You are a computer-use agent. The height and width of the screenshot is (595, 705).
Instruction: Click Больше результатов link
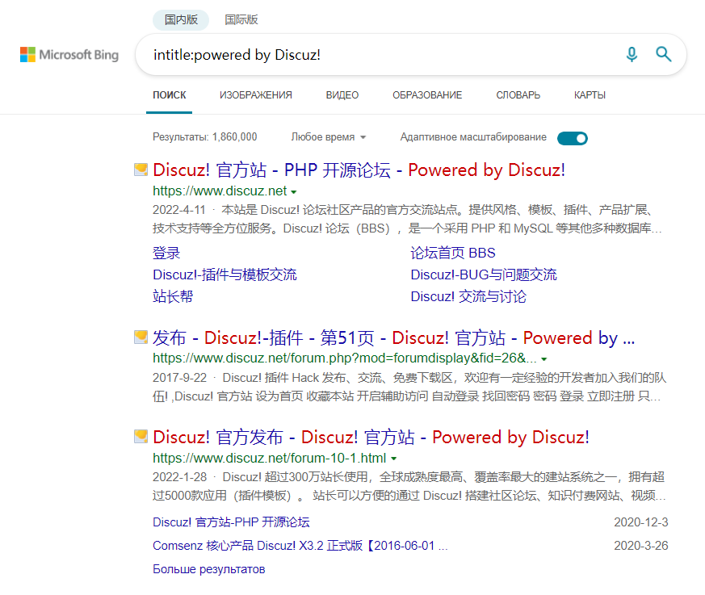click(x=208, y=569)
